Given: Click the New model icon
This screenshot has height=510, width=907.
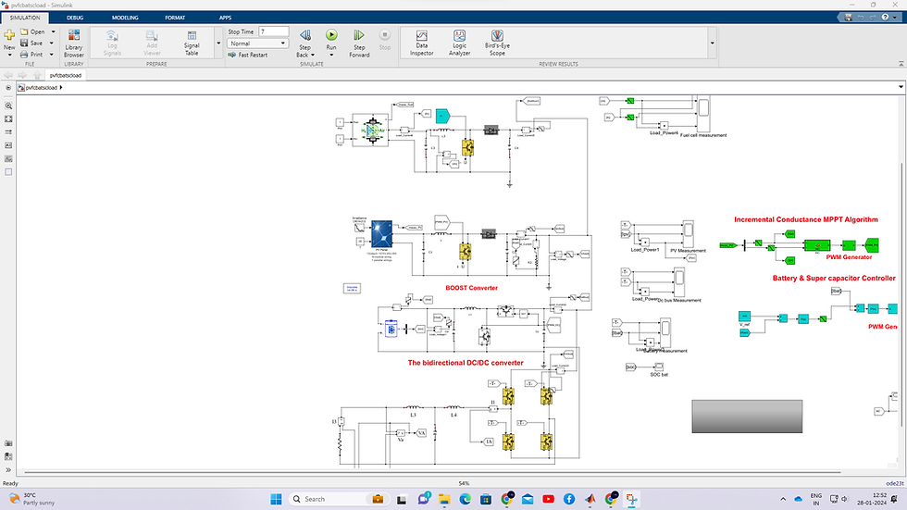Looking at the screenshot, I should pyautogui.click(x=9, y=40).
